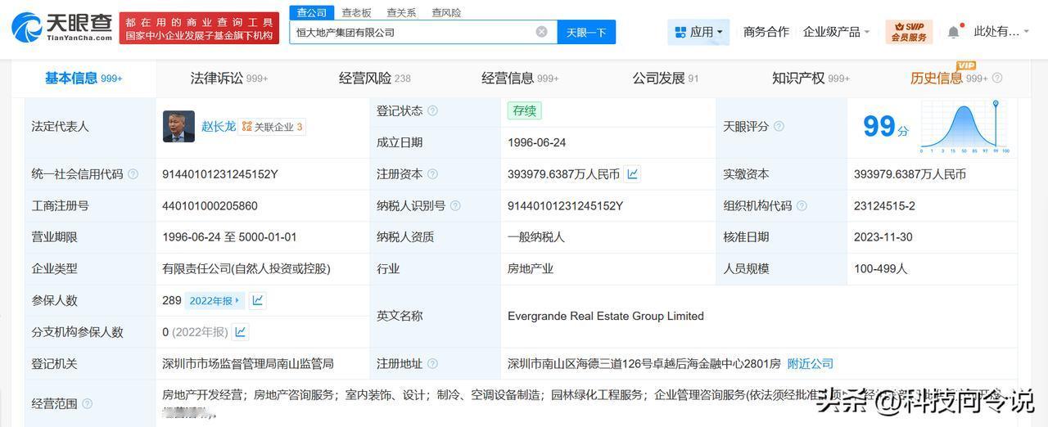The width and height of the screenshot is (1048, 427).
Task: Click the 天眼一下 search button
Action: [586, 32]
